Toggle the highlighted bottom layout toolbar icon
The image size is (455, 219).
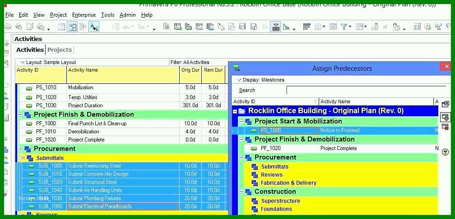coord(276,27)
